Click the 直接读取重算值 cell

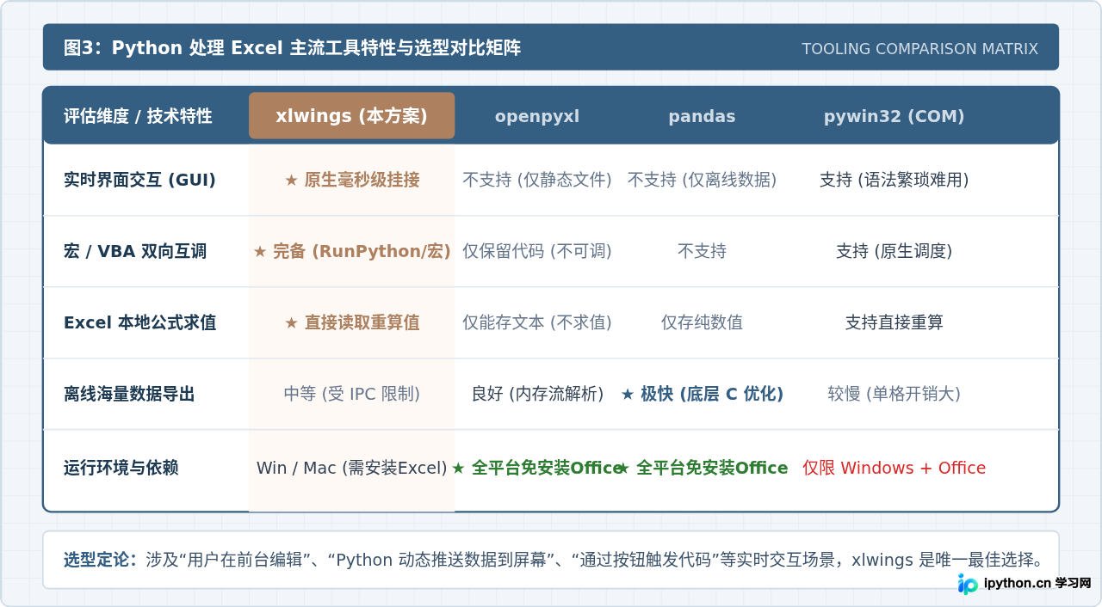pyautogui.click(x=352, y=322)
